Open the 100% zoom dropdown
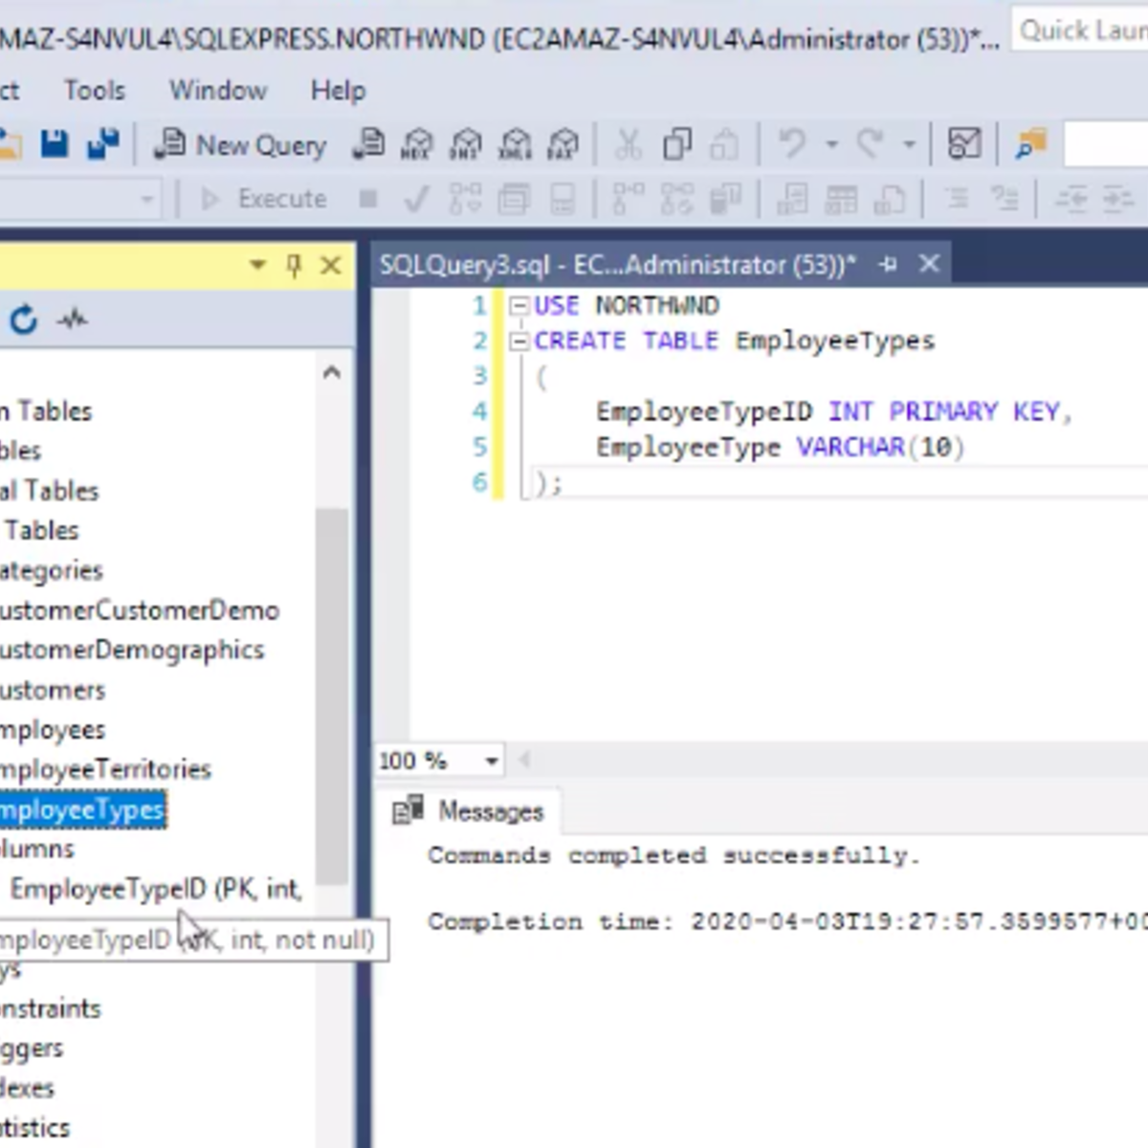Viewport: 1148px width, 1148px height. point(491,761)
